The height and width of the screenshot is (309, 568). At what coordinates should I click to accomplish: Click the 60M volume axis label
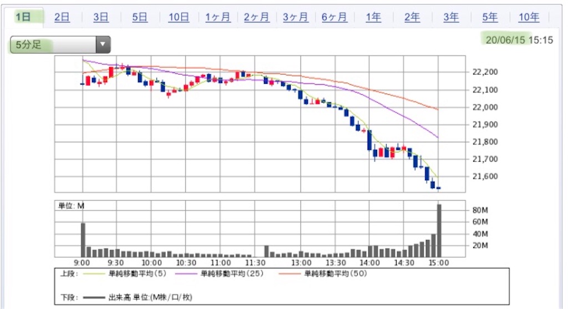point(480,222)
